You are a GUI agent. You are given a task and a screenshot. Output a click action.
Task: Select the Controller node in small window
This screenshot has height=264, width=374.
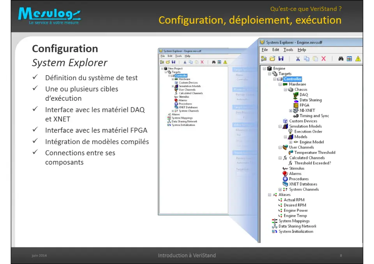[181, 76]
